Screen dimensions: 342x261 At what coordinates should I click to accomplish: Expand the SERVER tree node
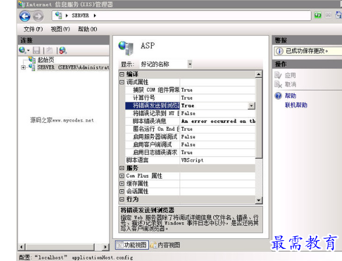[23, 68]
